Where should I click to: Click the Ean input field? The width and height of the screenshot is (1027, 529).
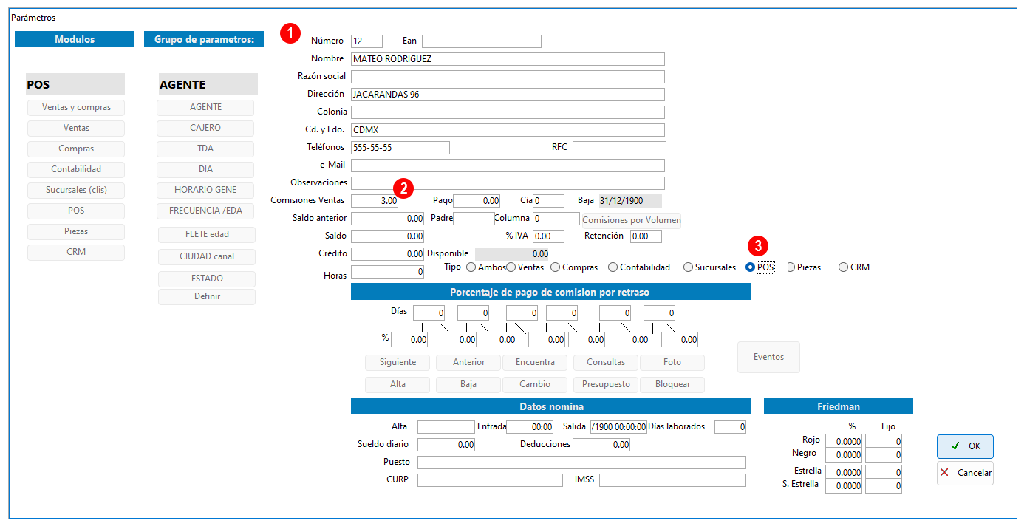[x=482, y=41]
